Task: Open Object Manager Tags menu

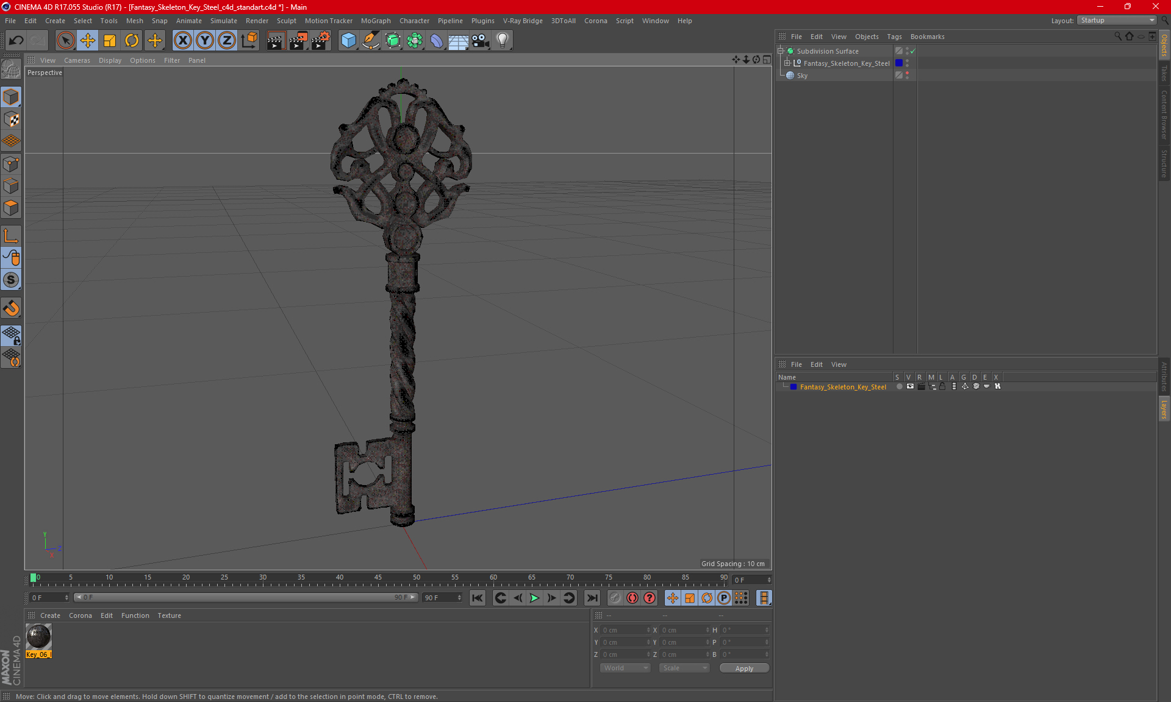Action: (x=894, y=37)
